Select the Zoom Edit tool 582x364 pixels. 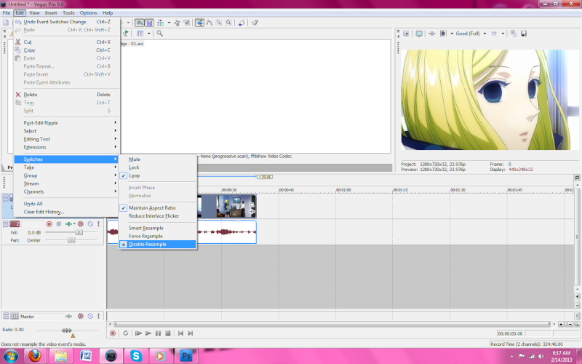[228, 23]
